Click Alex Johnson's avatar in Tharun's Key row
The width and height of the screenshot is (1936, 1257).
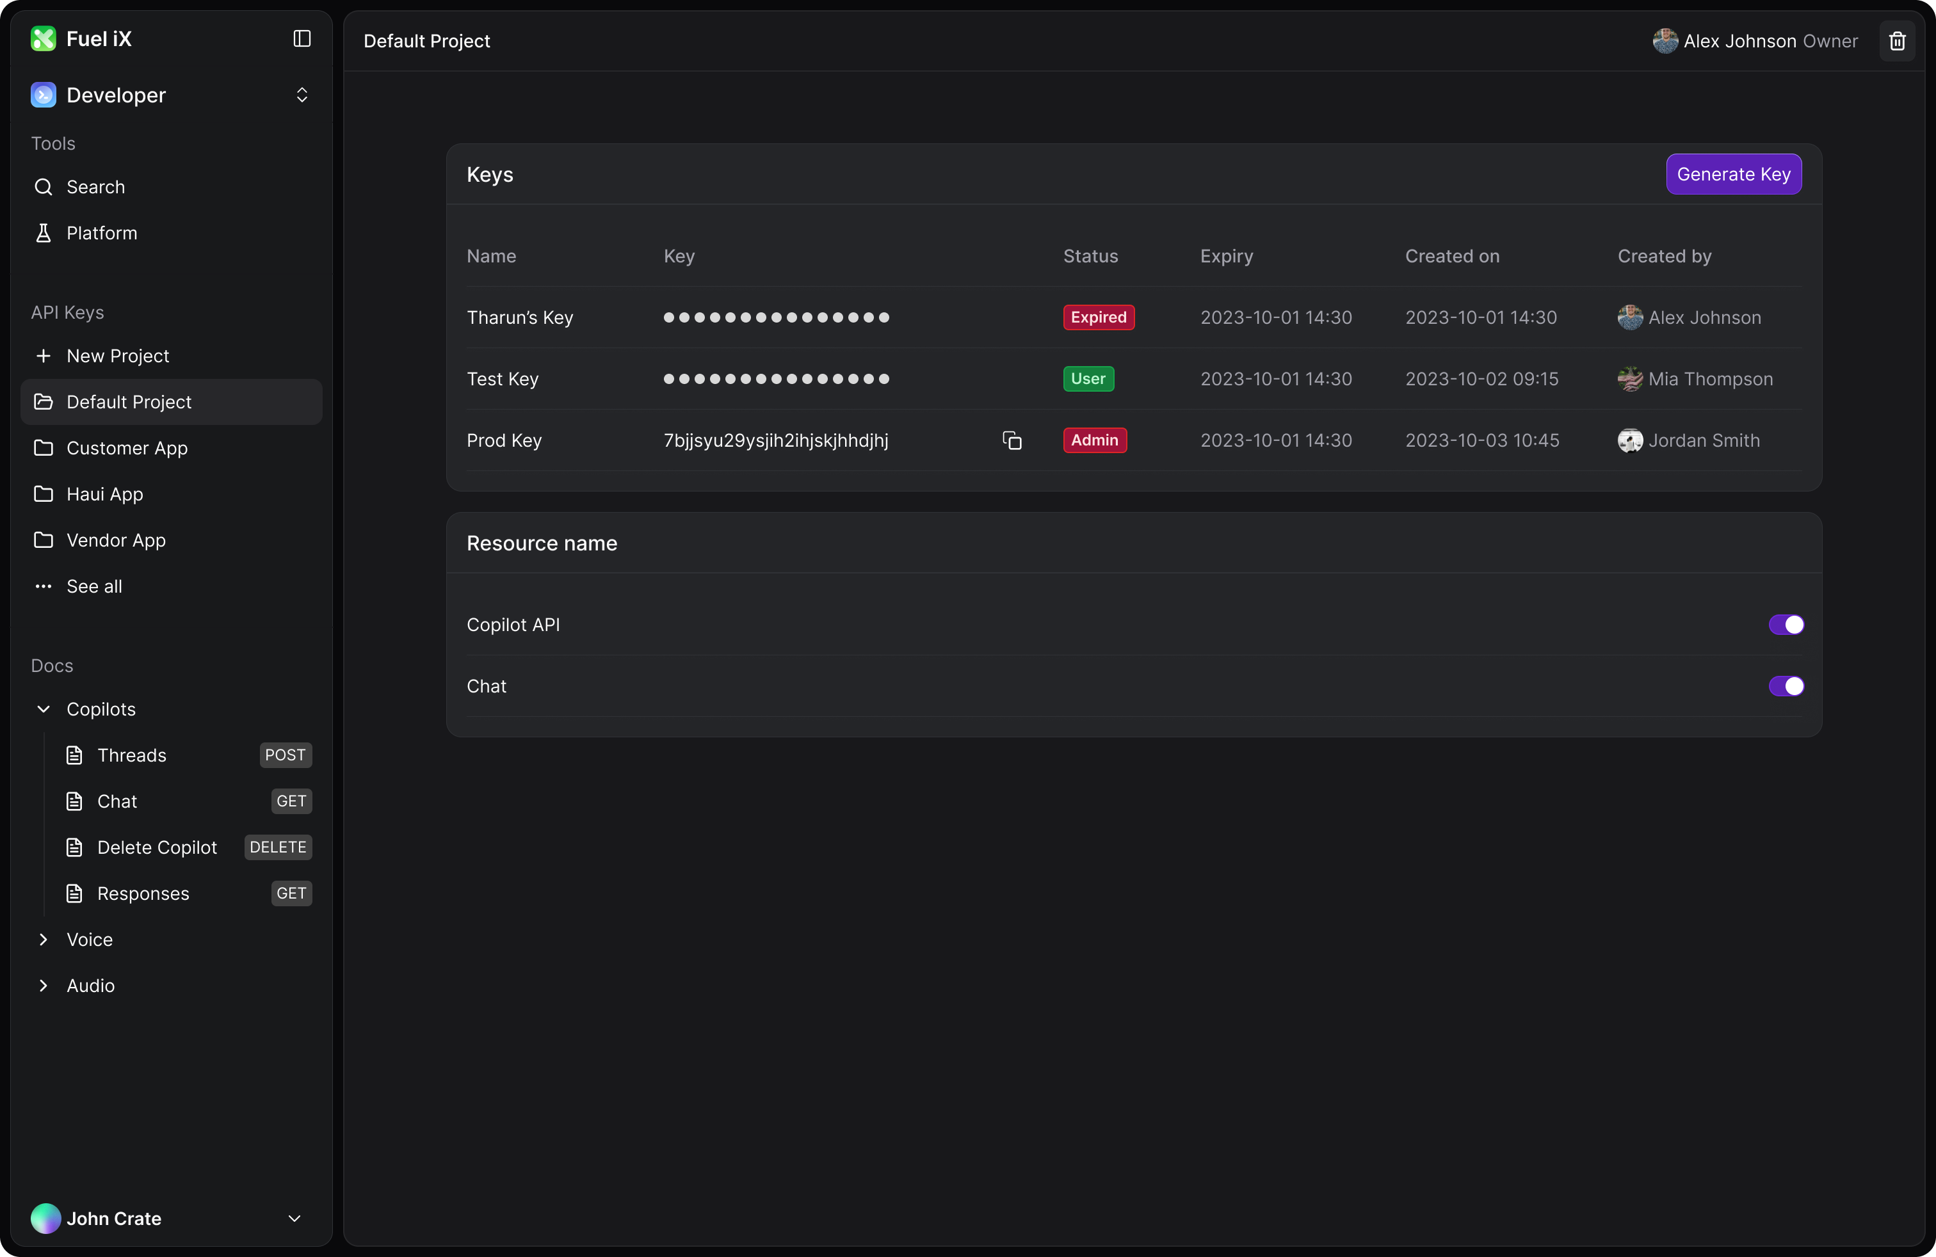tap(1630, 318)
